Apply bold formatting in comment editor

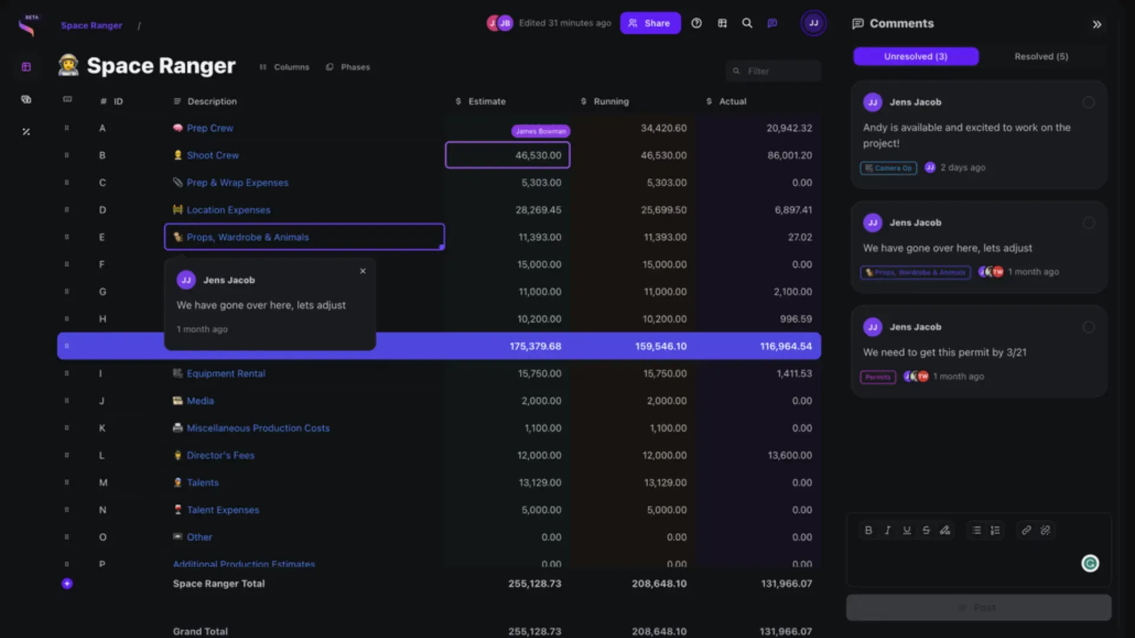[x=868, y=530]
